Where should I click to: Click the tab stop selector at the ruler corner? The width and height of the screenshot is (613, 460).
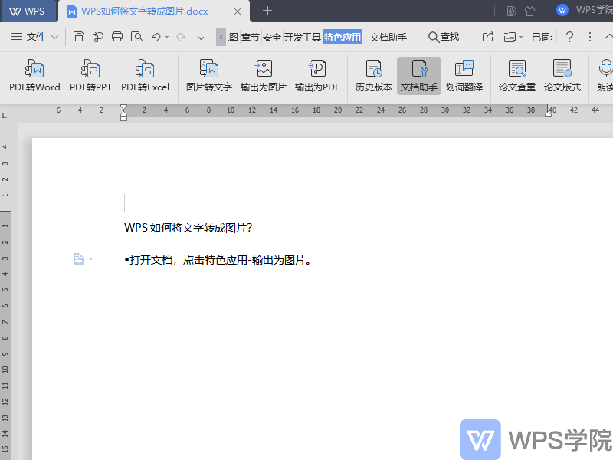click(x=5, y=116)
